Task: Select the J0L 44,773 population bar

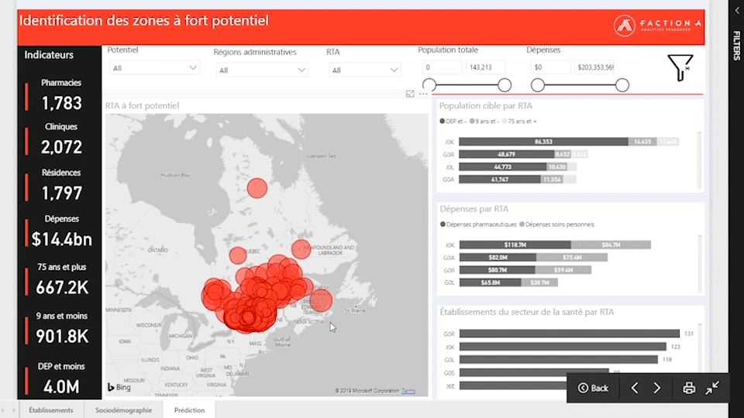Action: pyautogui.click(x=502, y=167)
